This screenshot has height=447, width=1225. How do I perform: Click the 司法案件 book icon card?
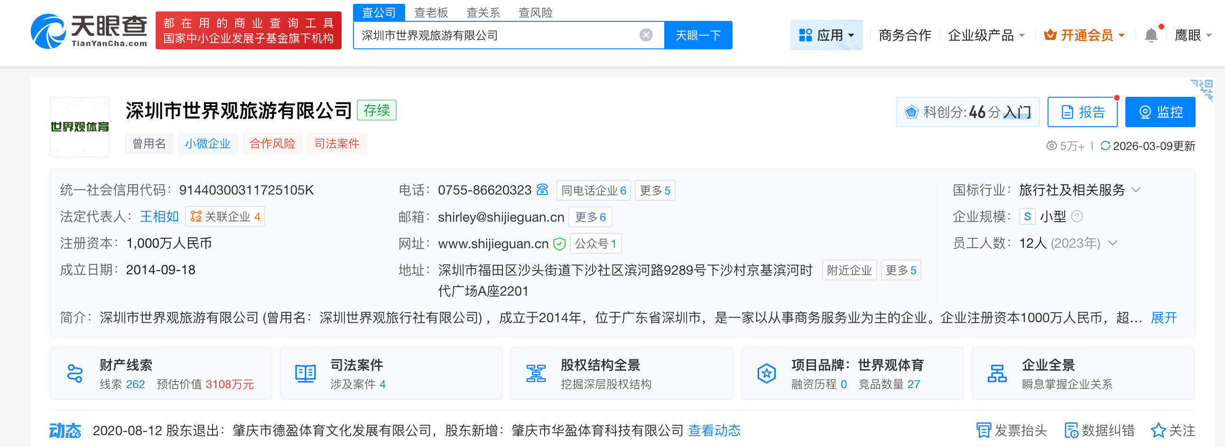point(305,374)
